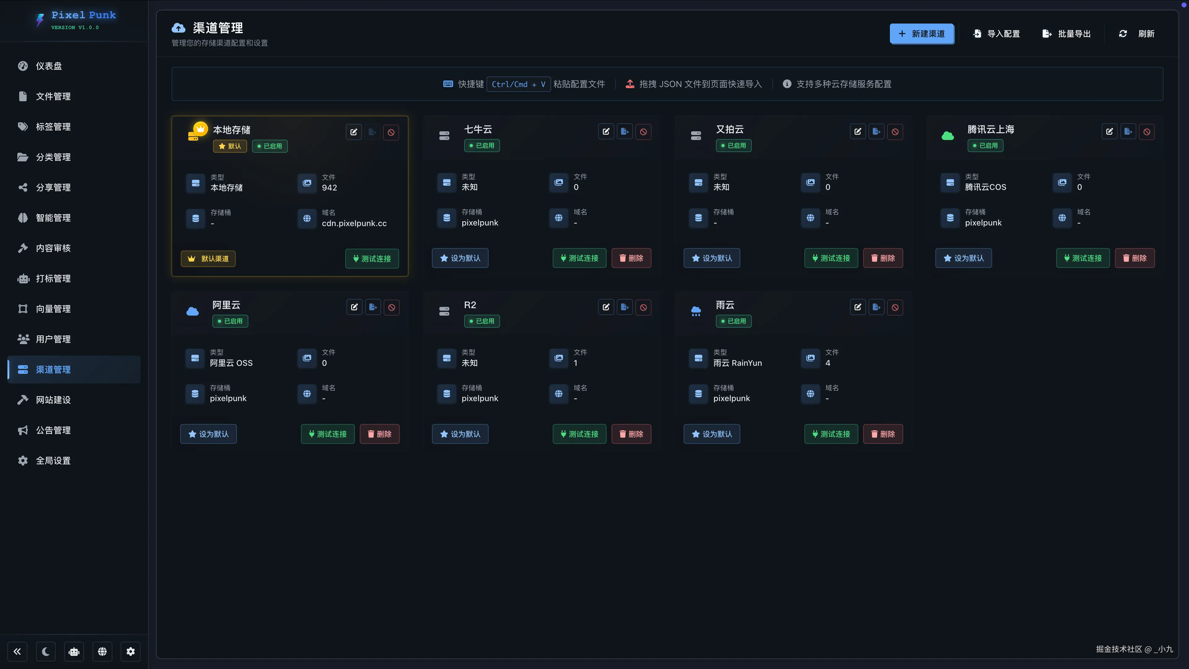Click the globe language icon at bottom
The width and height of the screenshot is (1189, 669).
[x=102, y=651]
